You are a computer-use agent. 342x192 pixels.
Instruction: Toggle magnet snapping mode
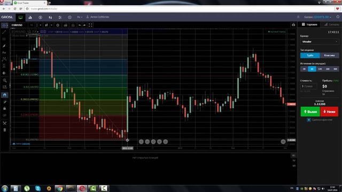[5, 95]
